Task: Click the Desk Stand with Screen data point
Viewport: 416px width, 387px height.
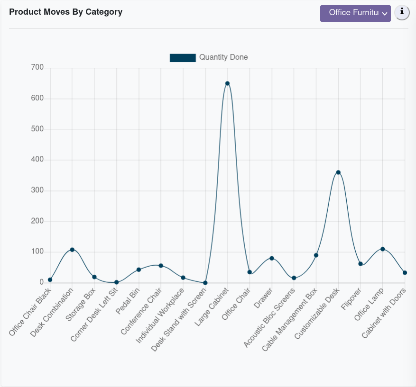Action: (x=205, y=283)
